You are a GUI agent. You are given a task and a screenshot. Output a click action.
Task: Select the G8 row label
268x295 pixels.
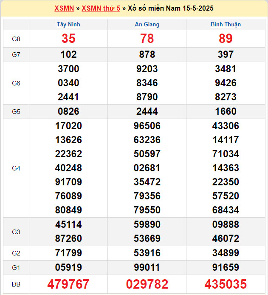point(16,39)
